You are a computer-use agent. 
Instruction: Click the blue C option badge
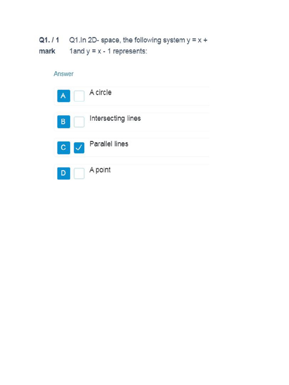pyautogui.click(x=64, y=147)
